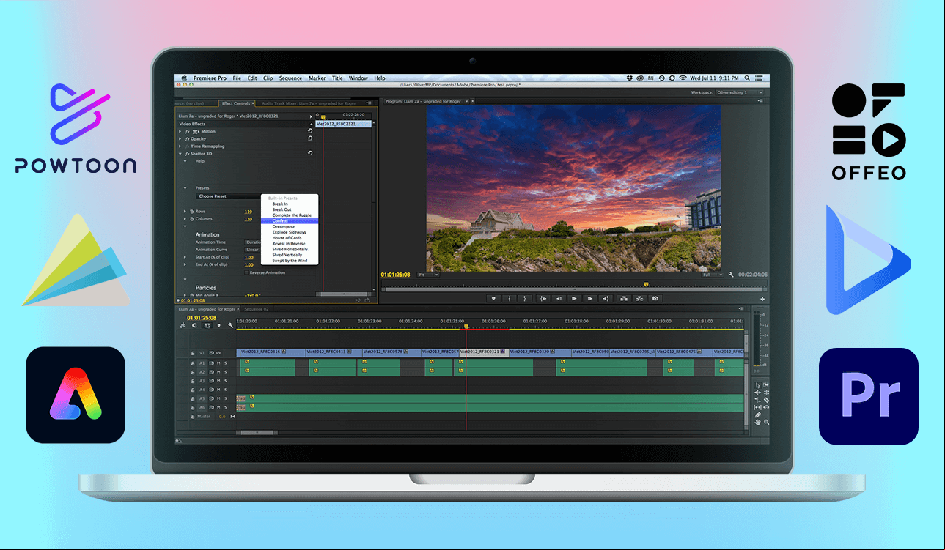Viewport: 945px width, 550px height.
Task: Open the Sequence menu
Action: [x=290, y=78]
